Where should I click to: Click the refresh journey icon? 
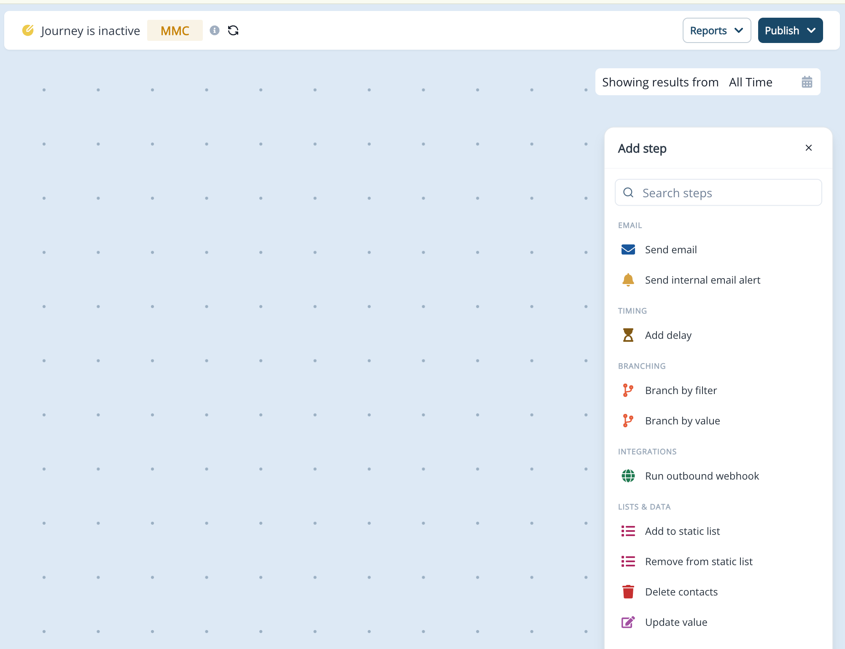point(233,30)
